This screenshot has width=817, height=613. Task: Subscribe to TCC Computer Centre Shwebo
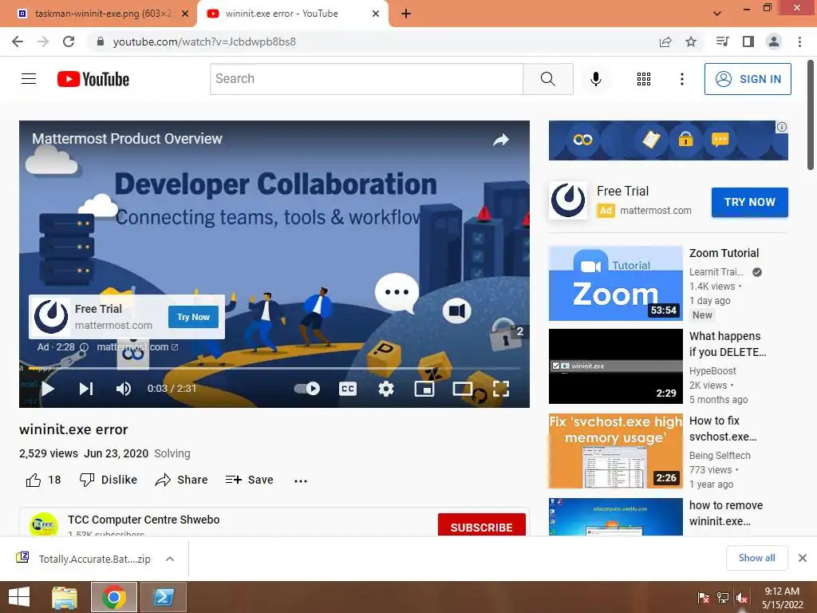(481, 525)
